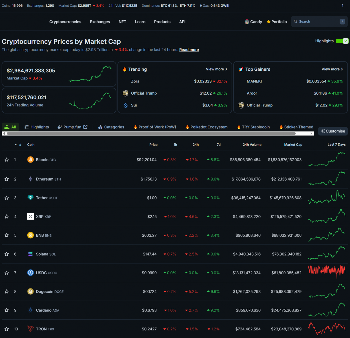Click the Ethereum coin logo icon

tap(30, 179)
